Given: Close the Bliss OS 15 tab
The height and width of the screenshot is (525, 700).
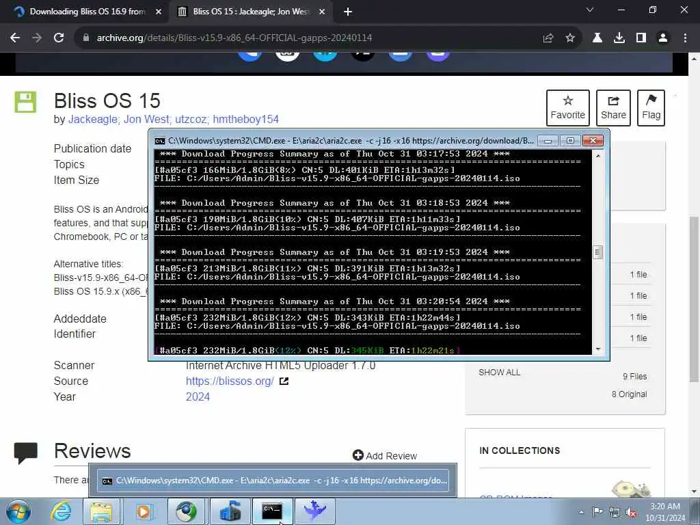Looking at the screenshot, I should (x=322, y=12).
